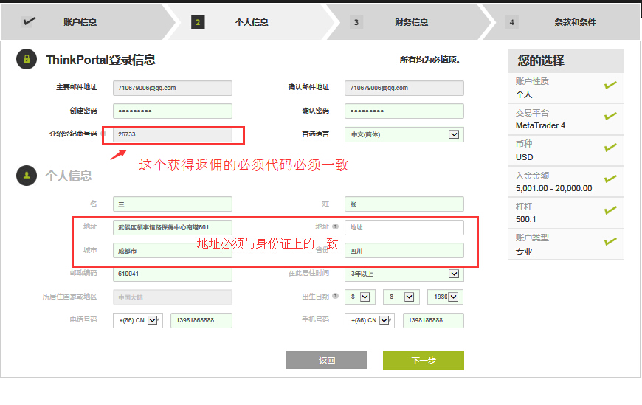Click the USD currency value

tap(524, 157)
